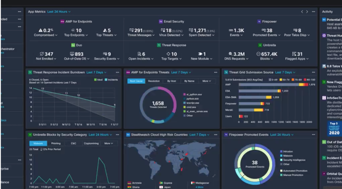Open options menu of Threat Response Incident Burndown tile
This screenshot has height=189, width=342.
[117, 72]
